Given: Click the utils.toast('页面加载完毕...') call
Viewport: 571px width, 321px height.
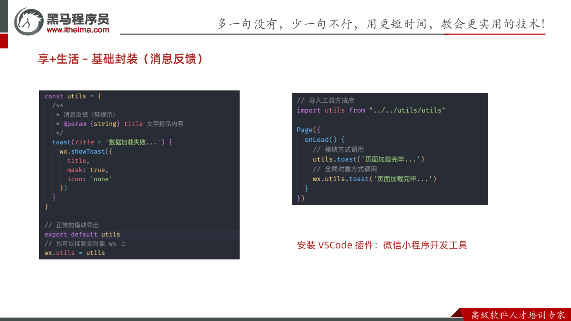Looking at the screenshot, I should [x=368, y=159].
